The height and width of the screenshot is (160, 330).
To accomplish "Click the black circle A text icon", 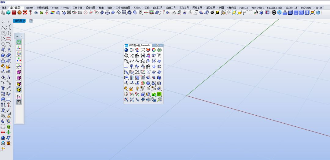I will pos(212,13).
